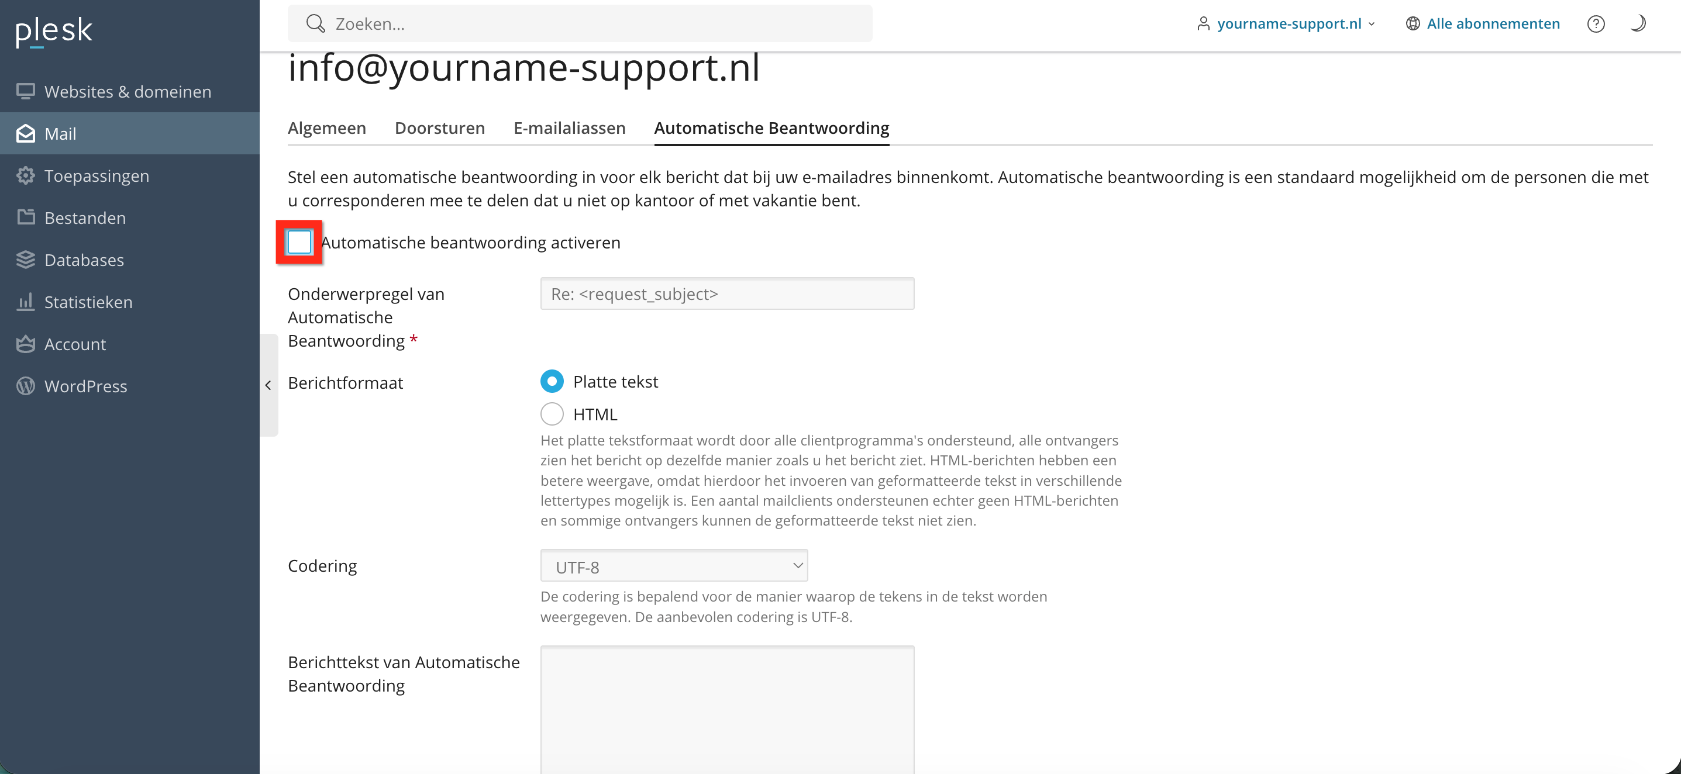Click the Statistieken chart icon

pos(26,302)
